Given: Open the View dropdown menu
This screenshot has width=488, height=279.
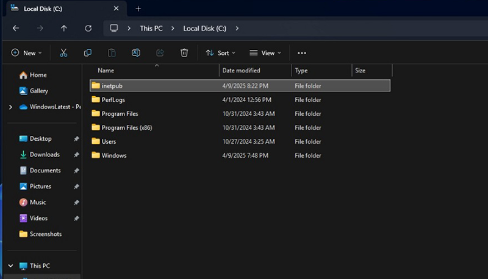Looking at the screenshot, I should tap(265, 53).
